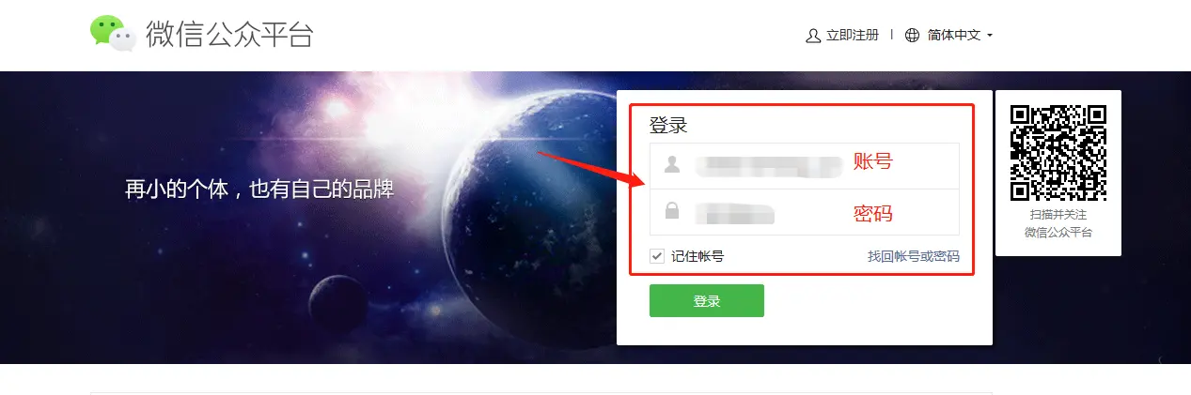The width and height of the screenshot is (1191, 395).
Task: Click the green 登录 button
Action: 707,301
